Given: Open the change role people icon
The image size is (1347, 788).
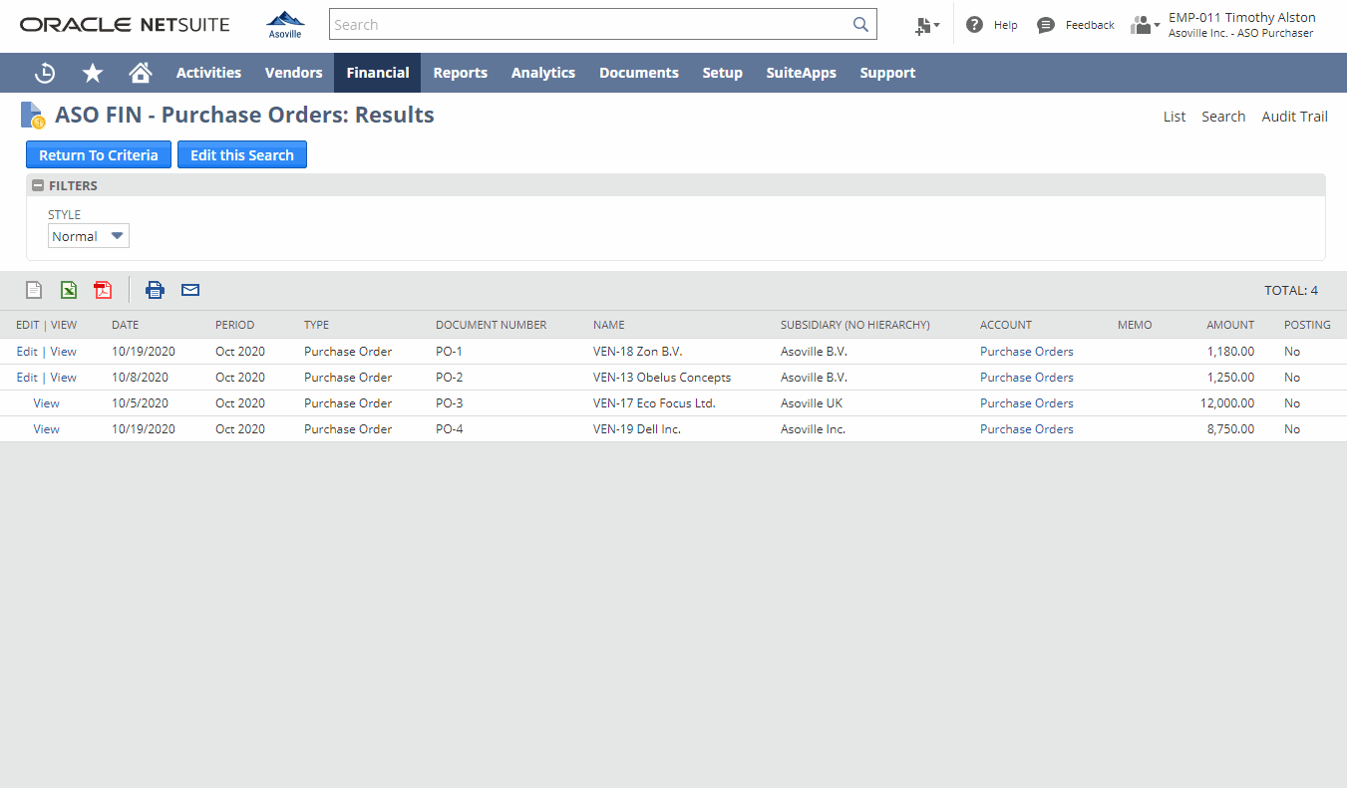Looking at the screenshot, I should 1145,26.
